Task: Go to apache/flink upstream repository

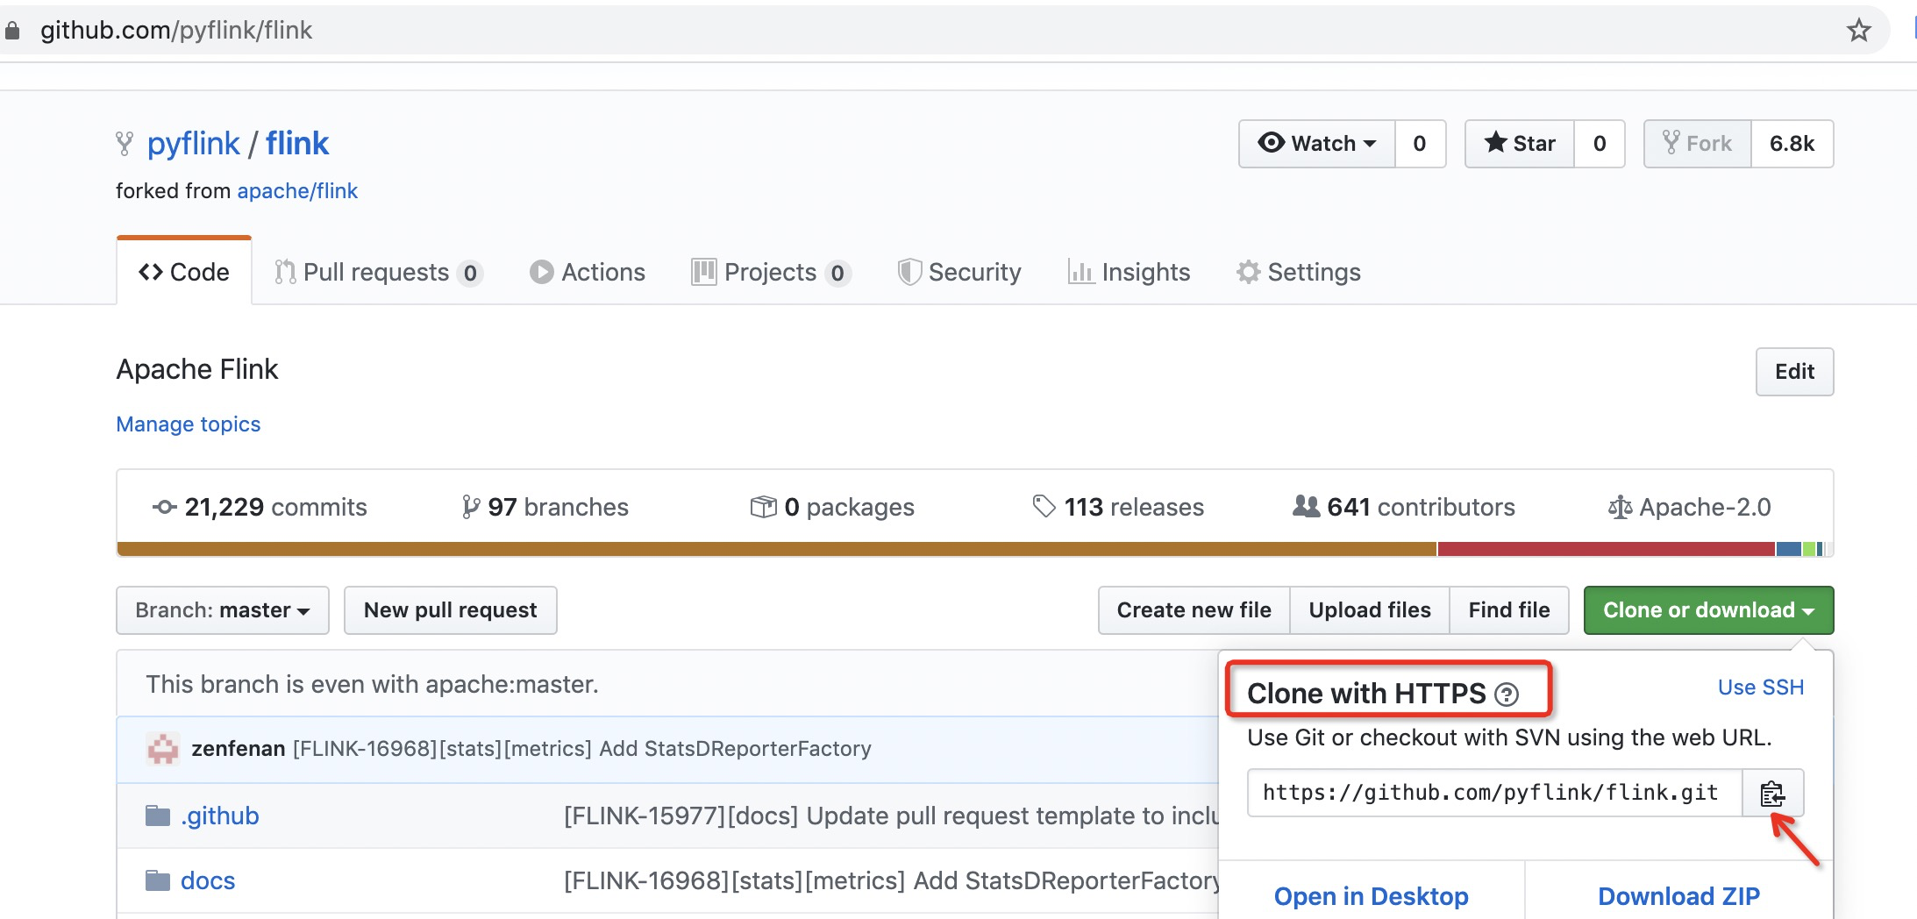Action: [x=297, y=191]
